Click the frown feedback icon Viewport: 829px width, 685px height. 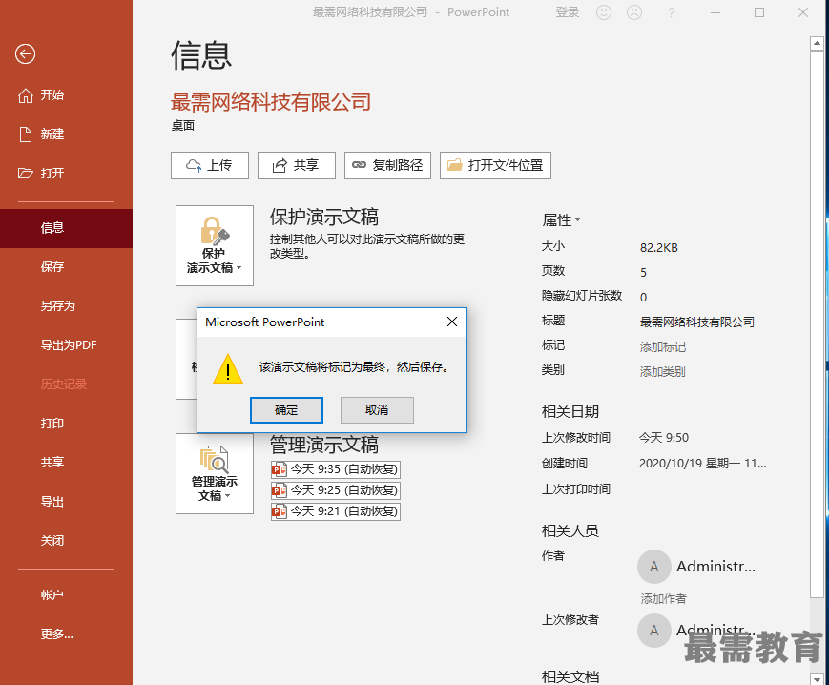(634, 12)
